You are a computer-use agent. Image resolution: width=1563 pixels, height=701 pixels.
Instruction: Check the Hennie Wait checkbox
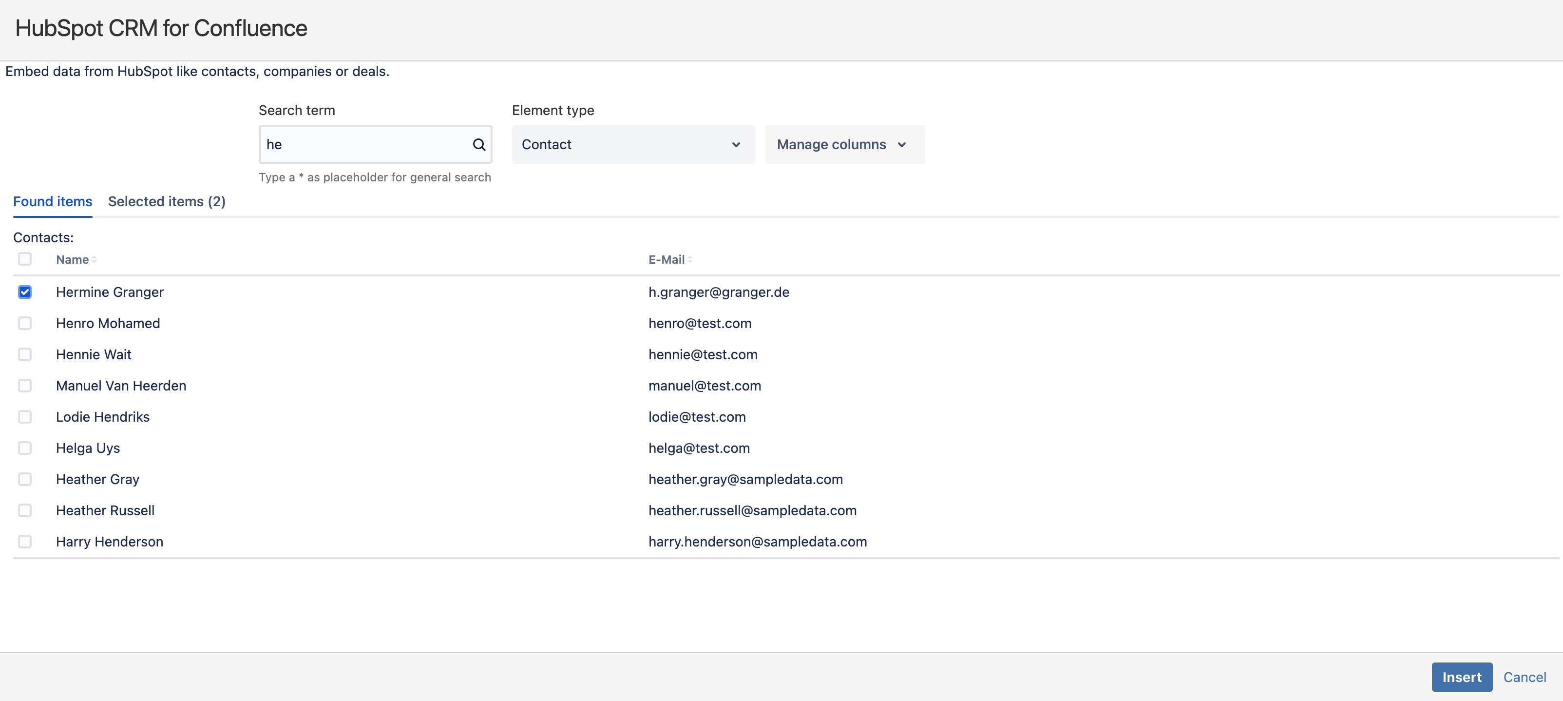(x=25, y=354)
